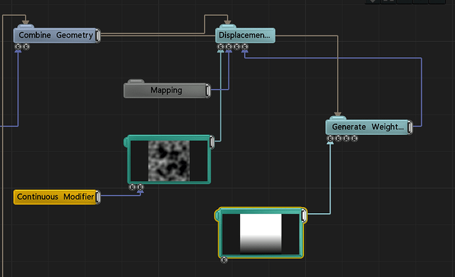Click fourth input port under Displacement node
455x277 pixels.
click(245, 47)
